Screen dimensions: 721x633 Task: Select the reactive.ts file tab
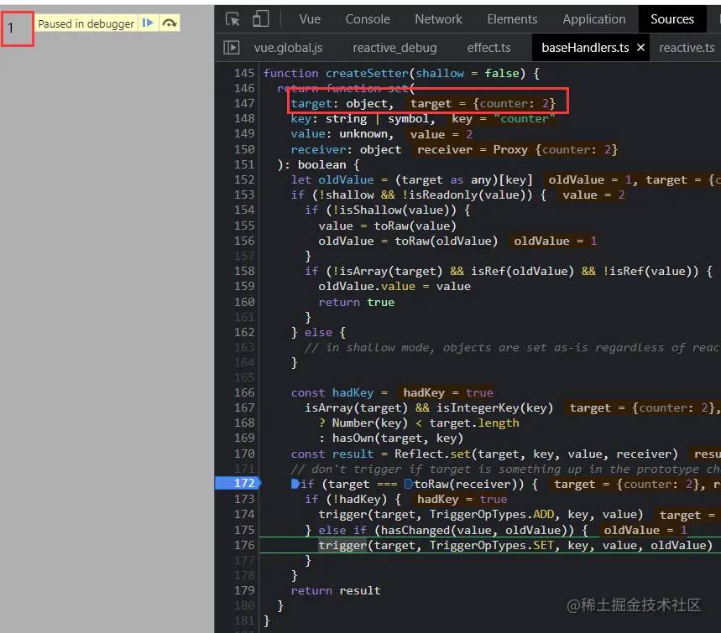tap(687, 47)
